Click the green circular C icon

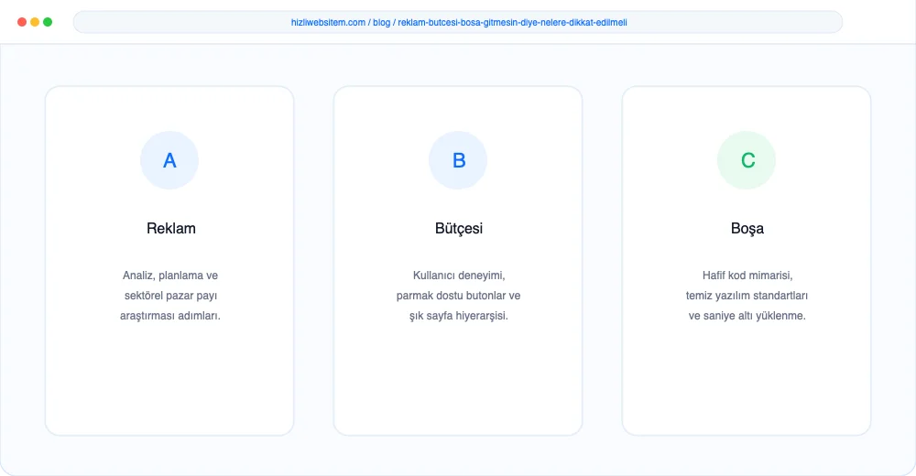(x=747, y=160)
